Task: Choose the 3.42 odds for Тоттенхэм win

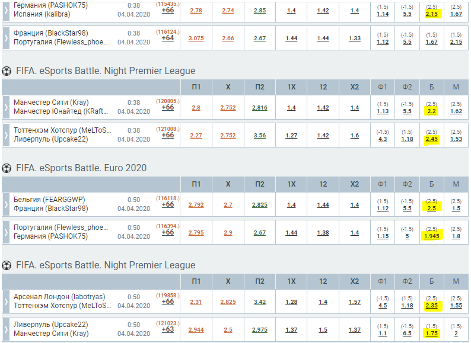Action: click(x=259, y=302)
